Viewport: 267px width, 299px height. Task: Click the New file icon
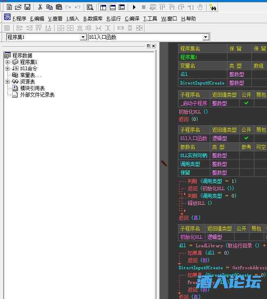pos(9,7)
